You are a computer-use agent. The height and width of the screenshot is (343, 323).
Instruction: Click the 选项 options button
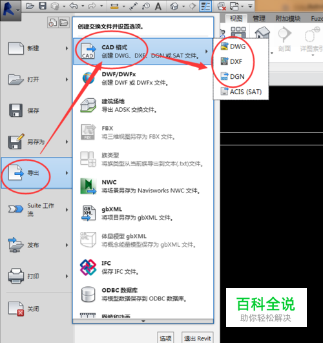coord(165,338)
